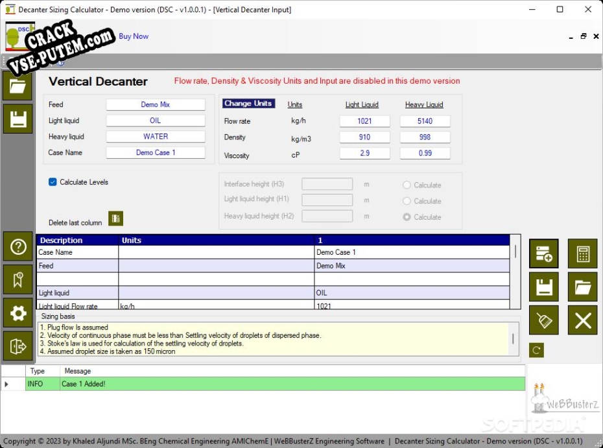
Task: Select the 'Demo Case 1' cell in the table
Action: (x=412, y=252)
